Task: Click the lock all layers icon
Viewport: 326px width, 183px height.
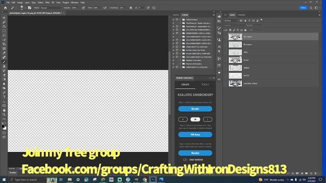Action: tap(246, 30)
